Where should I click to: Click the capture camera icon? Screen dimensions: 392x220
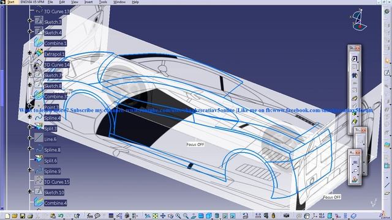[286, 216]
